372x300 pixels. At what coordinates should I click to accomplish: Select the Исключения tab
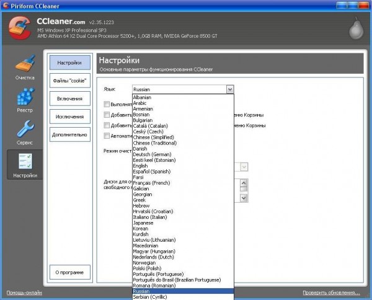70,117
